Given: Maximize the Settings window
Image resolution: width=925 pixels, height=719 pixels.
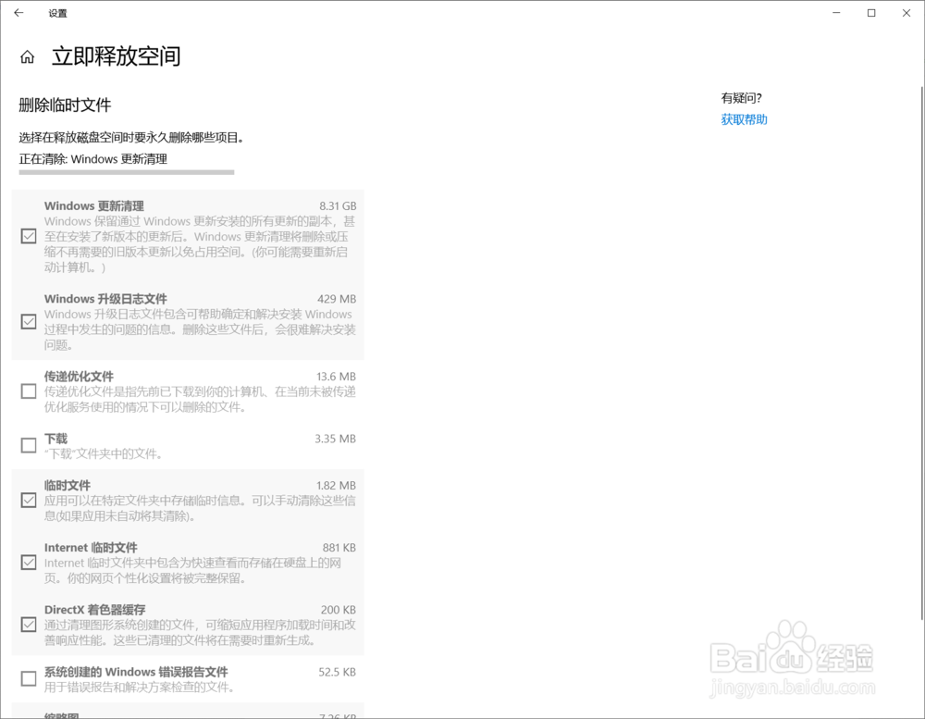Looking at the screenshot, I should coord(871,12).
